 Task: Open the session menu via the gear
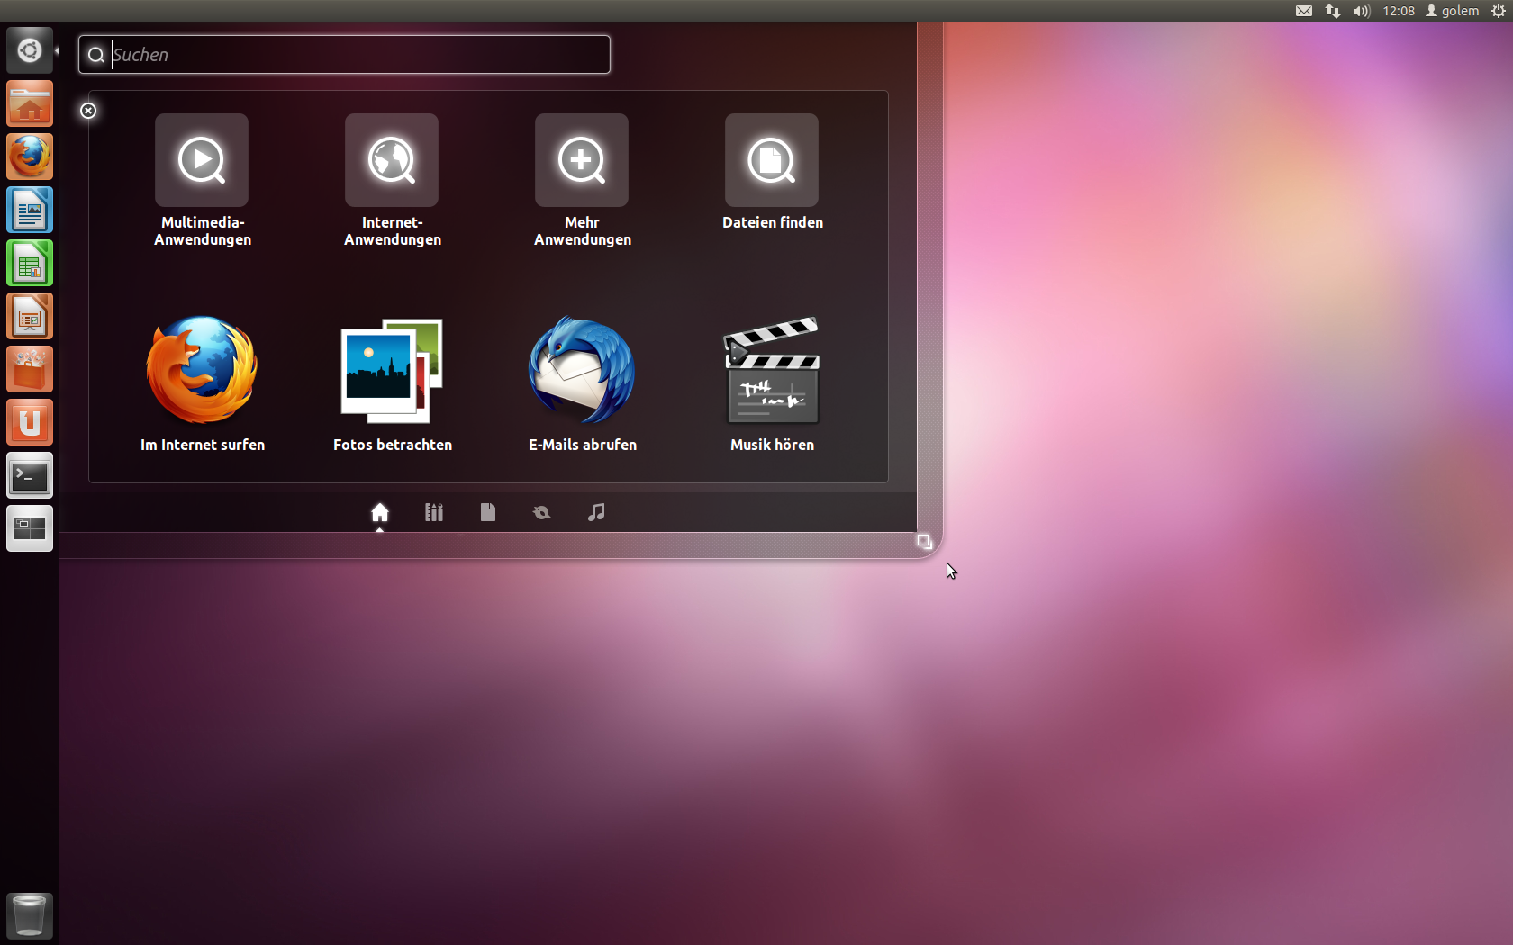click(x=1500, y=11)
